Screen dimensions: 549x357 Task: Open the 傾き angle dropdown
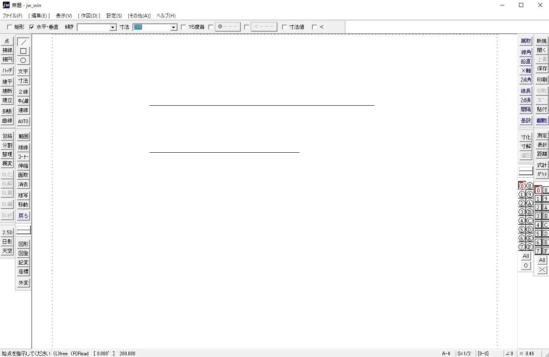pyautogui.click(x=113, y=27)
